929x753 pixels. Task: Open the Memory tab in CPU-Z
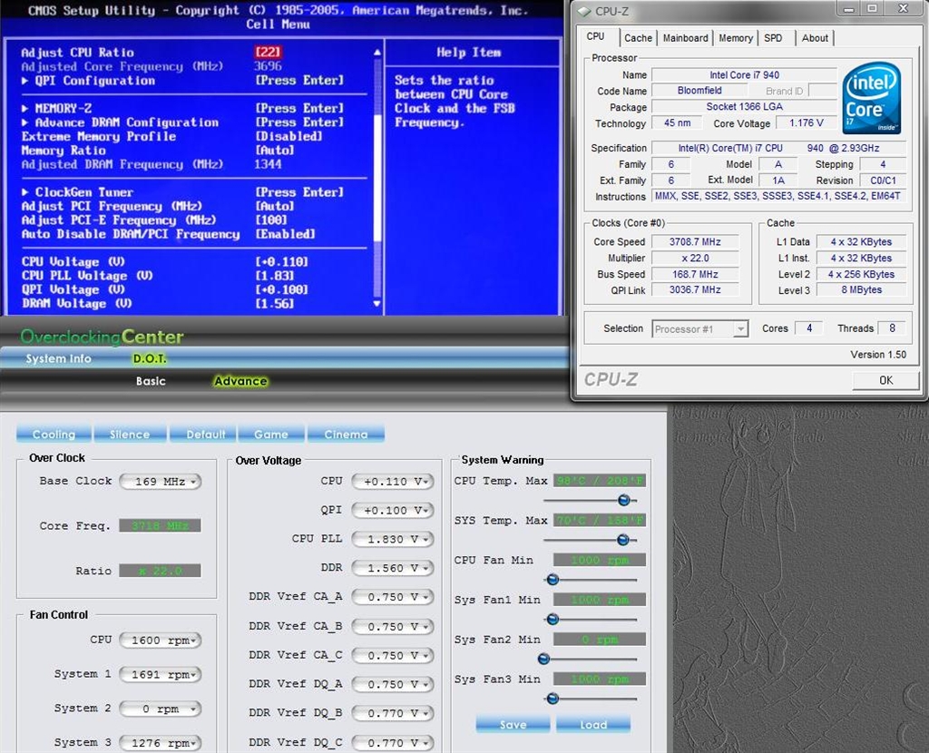pyautogui.click(x=735, y=38)
